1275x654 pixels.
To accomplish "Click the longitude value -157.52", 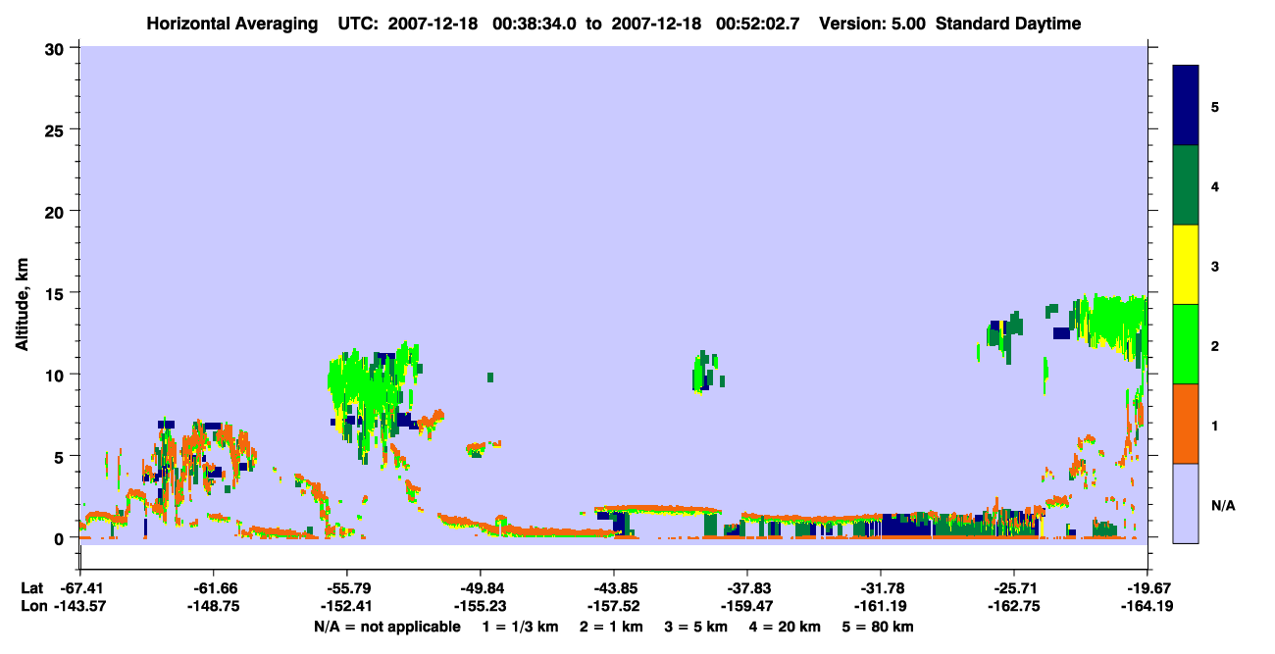I will point(614,606).
